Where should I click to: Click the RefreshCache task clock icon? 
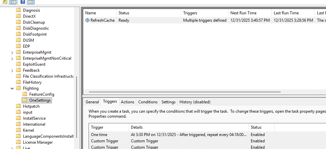pos(87,20)
